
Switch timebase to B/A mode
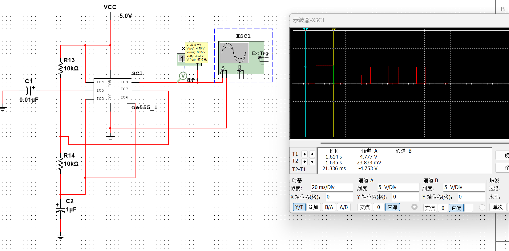[329, 207]
